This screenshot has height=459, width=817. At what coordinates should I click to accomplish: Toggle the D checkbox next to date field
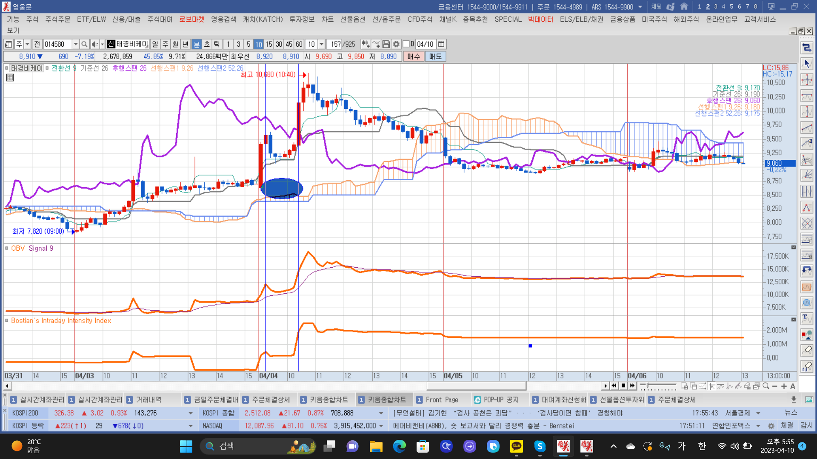pos(406,44)
